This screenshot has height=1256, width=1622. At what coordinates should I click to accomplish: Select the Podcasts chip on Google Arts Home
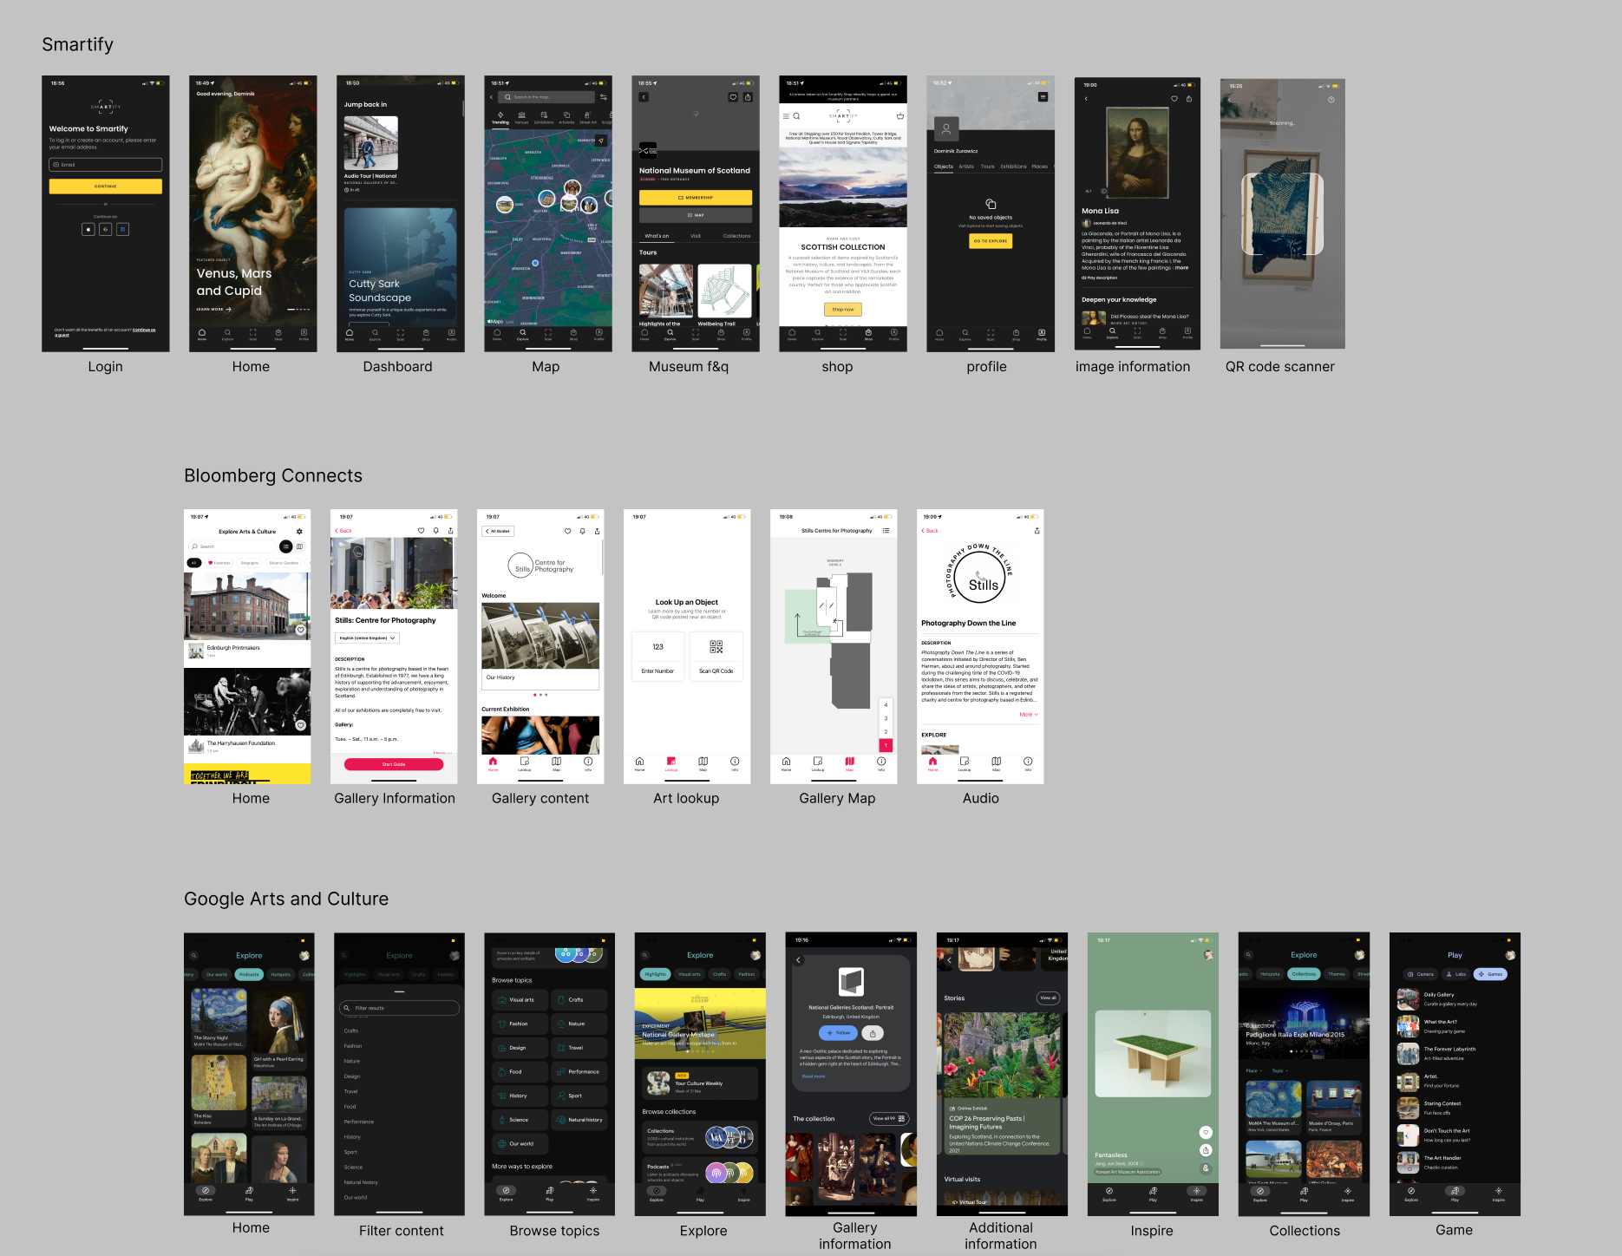point(249,974)
